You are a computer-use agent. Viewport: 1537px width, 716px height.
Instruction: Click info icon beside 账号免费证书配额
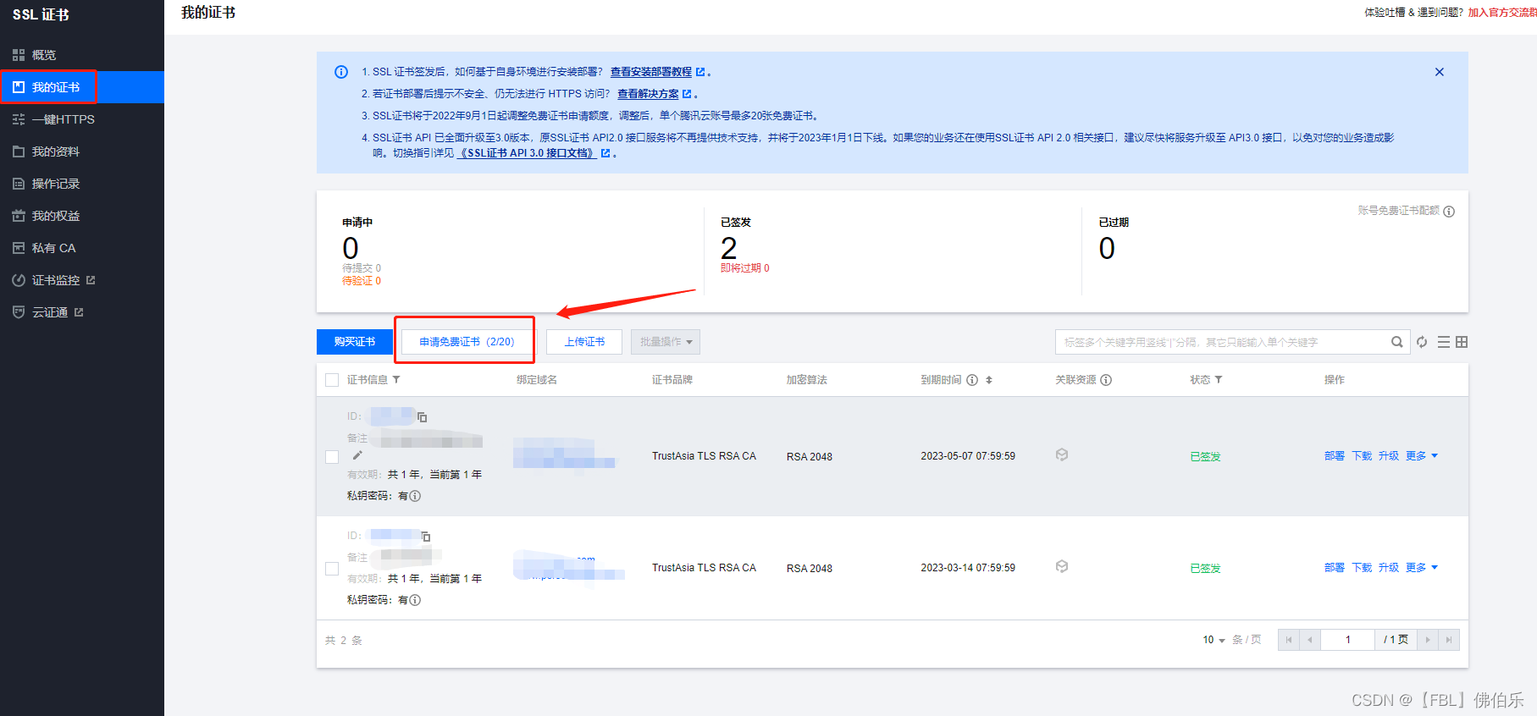1449,212
